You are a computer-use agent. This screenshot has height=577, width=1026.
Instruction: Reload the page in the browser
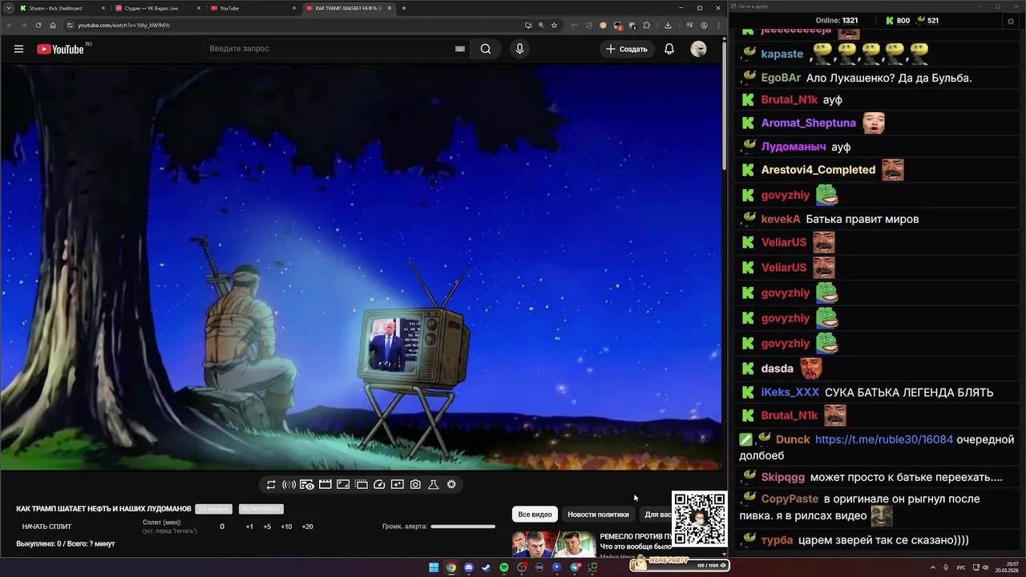pos(37,25)
